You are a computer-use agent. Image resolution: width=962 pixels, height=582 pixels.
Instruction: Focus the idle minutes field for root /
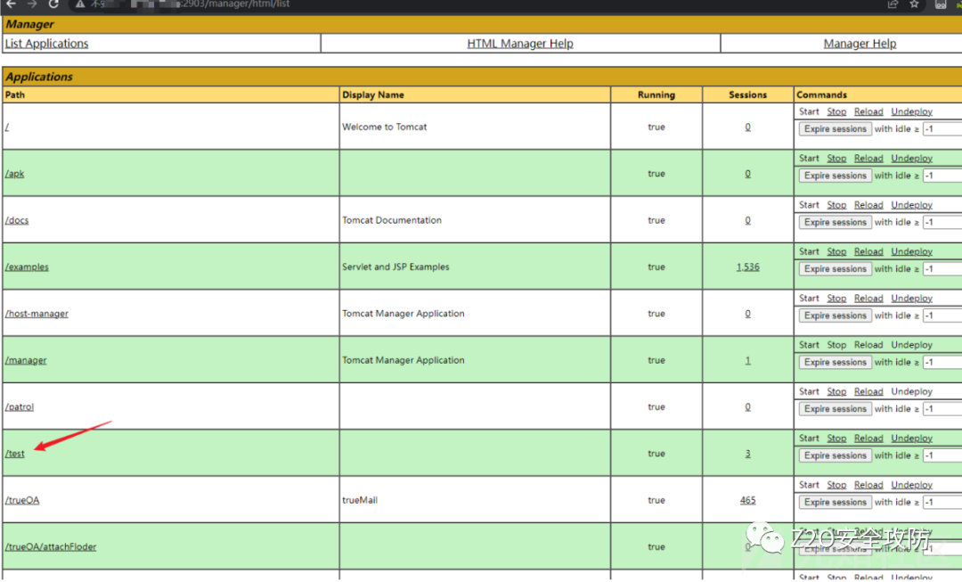[x=942, y=129]
